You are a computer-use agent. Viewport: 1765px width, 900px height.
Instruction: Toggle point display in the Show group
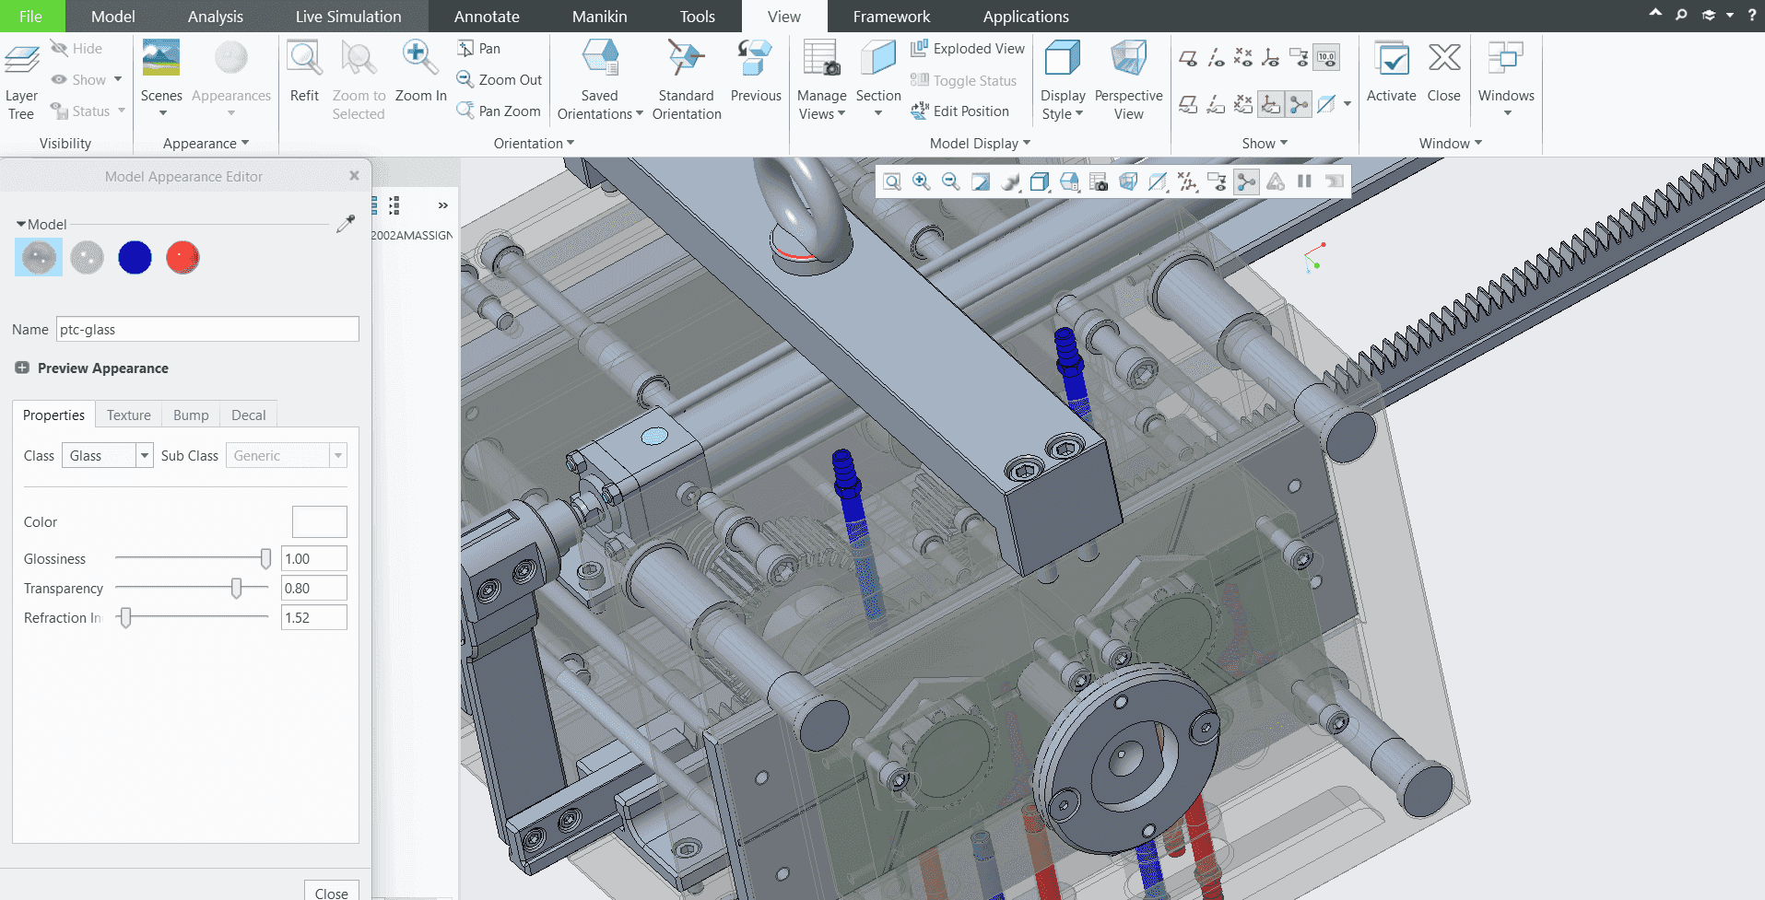click(1243, 58)
